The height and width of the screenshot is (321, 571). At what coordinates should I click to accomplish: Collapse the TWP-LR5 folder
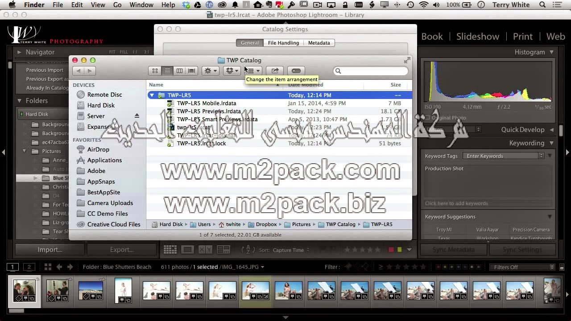[152, 95]
